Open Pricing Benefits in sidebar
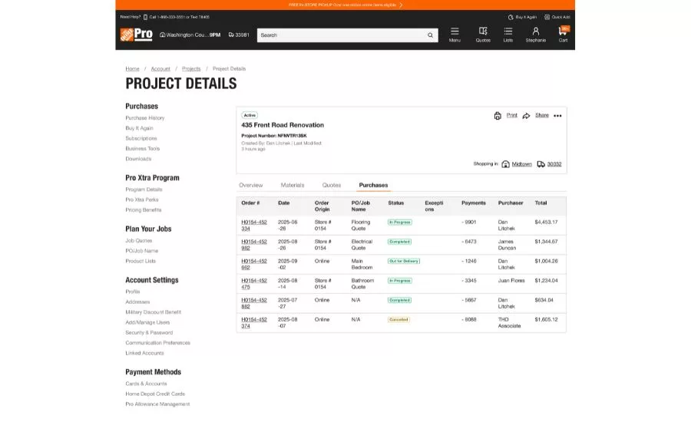 tap(144, 210)
